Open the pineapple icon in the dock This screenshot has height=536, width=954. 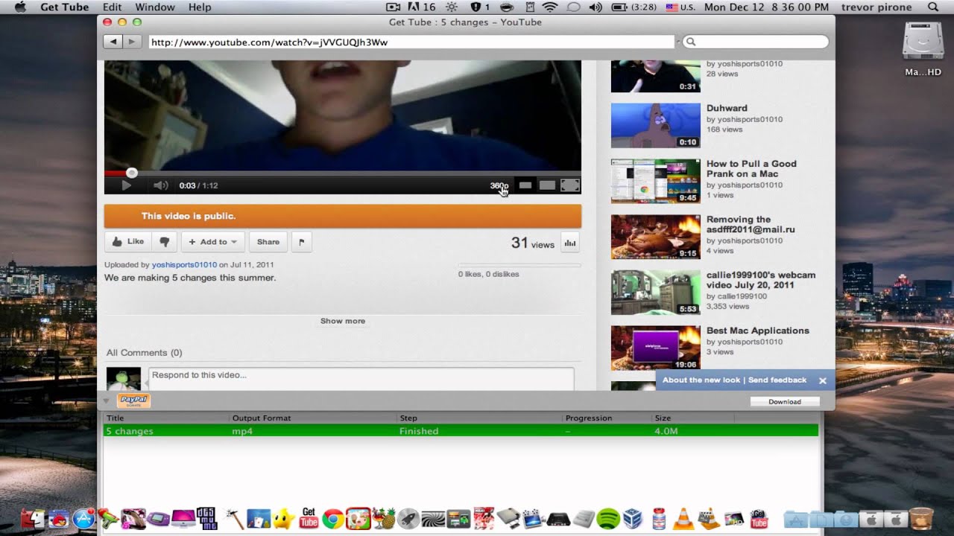click(383, 518)
